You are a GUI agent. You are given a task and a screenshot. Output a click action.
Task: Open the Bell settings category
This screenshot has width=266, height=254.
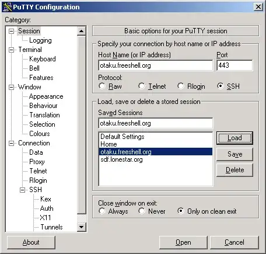click(x=34, y=68)
